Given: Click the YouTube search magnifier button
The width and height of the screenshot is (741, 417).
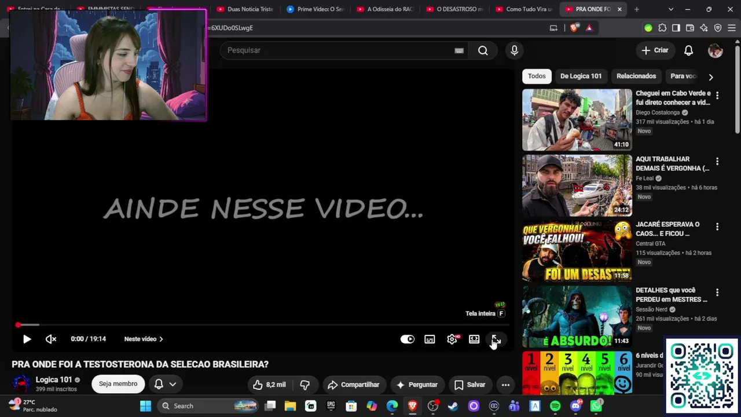Looking at the screenshot, I should tap(483, 50).
